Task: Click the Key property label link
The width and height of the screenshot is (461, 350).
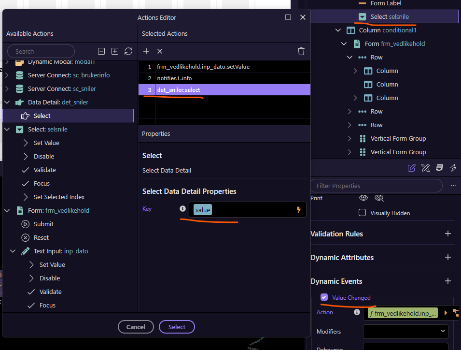Action: click(x=147, y=209)
